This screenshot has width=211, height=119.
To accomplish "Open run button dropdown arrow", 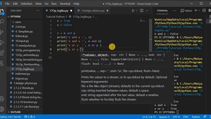I will [x=137, y=11].
